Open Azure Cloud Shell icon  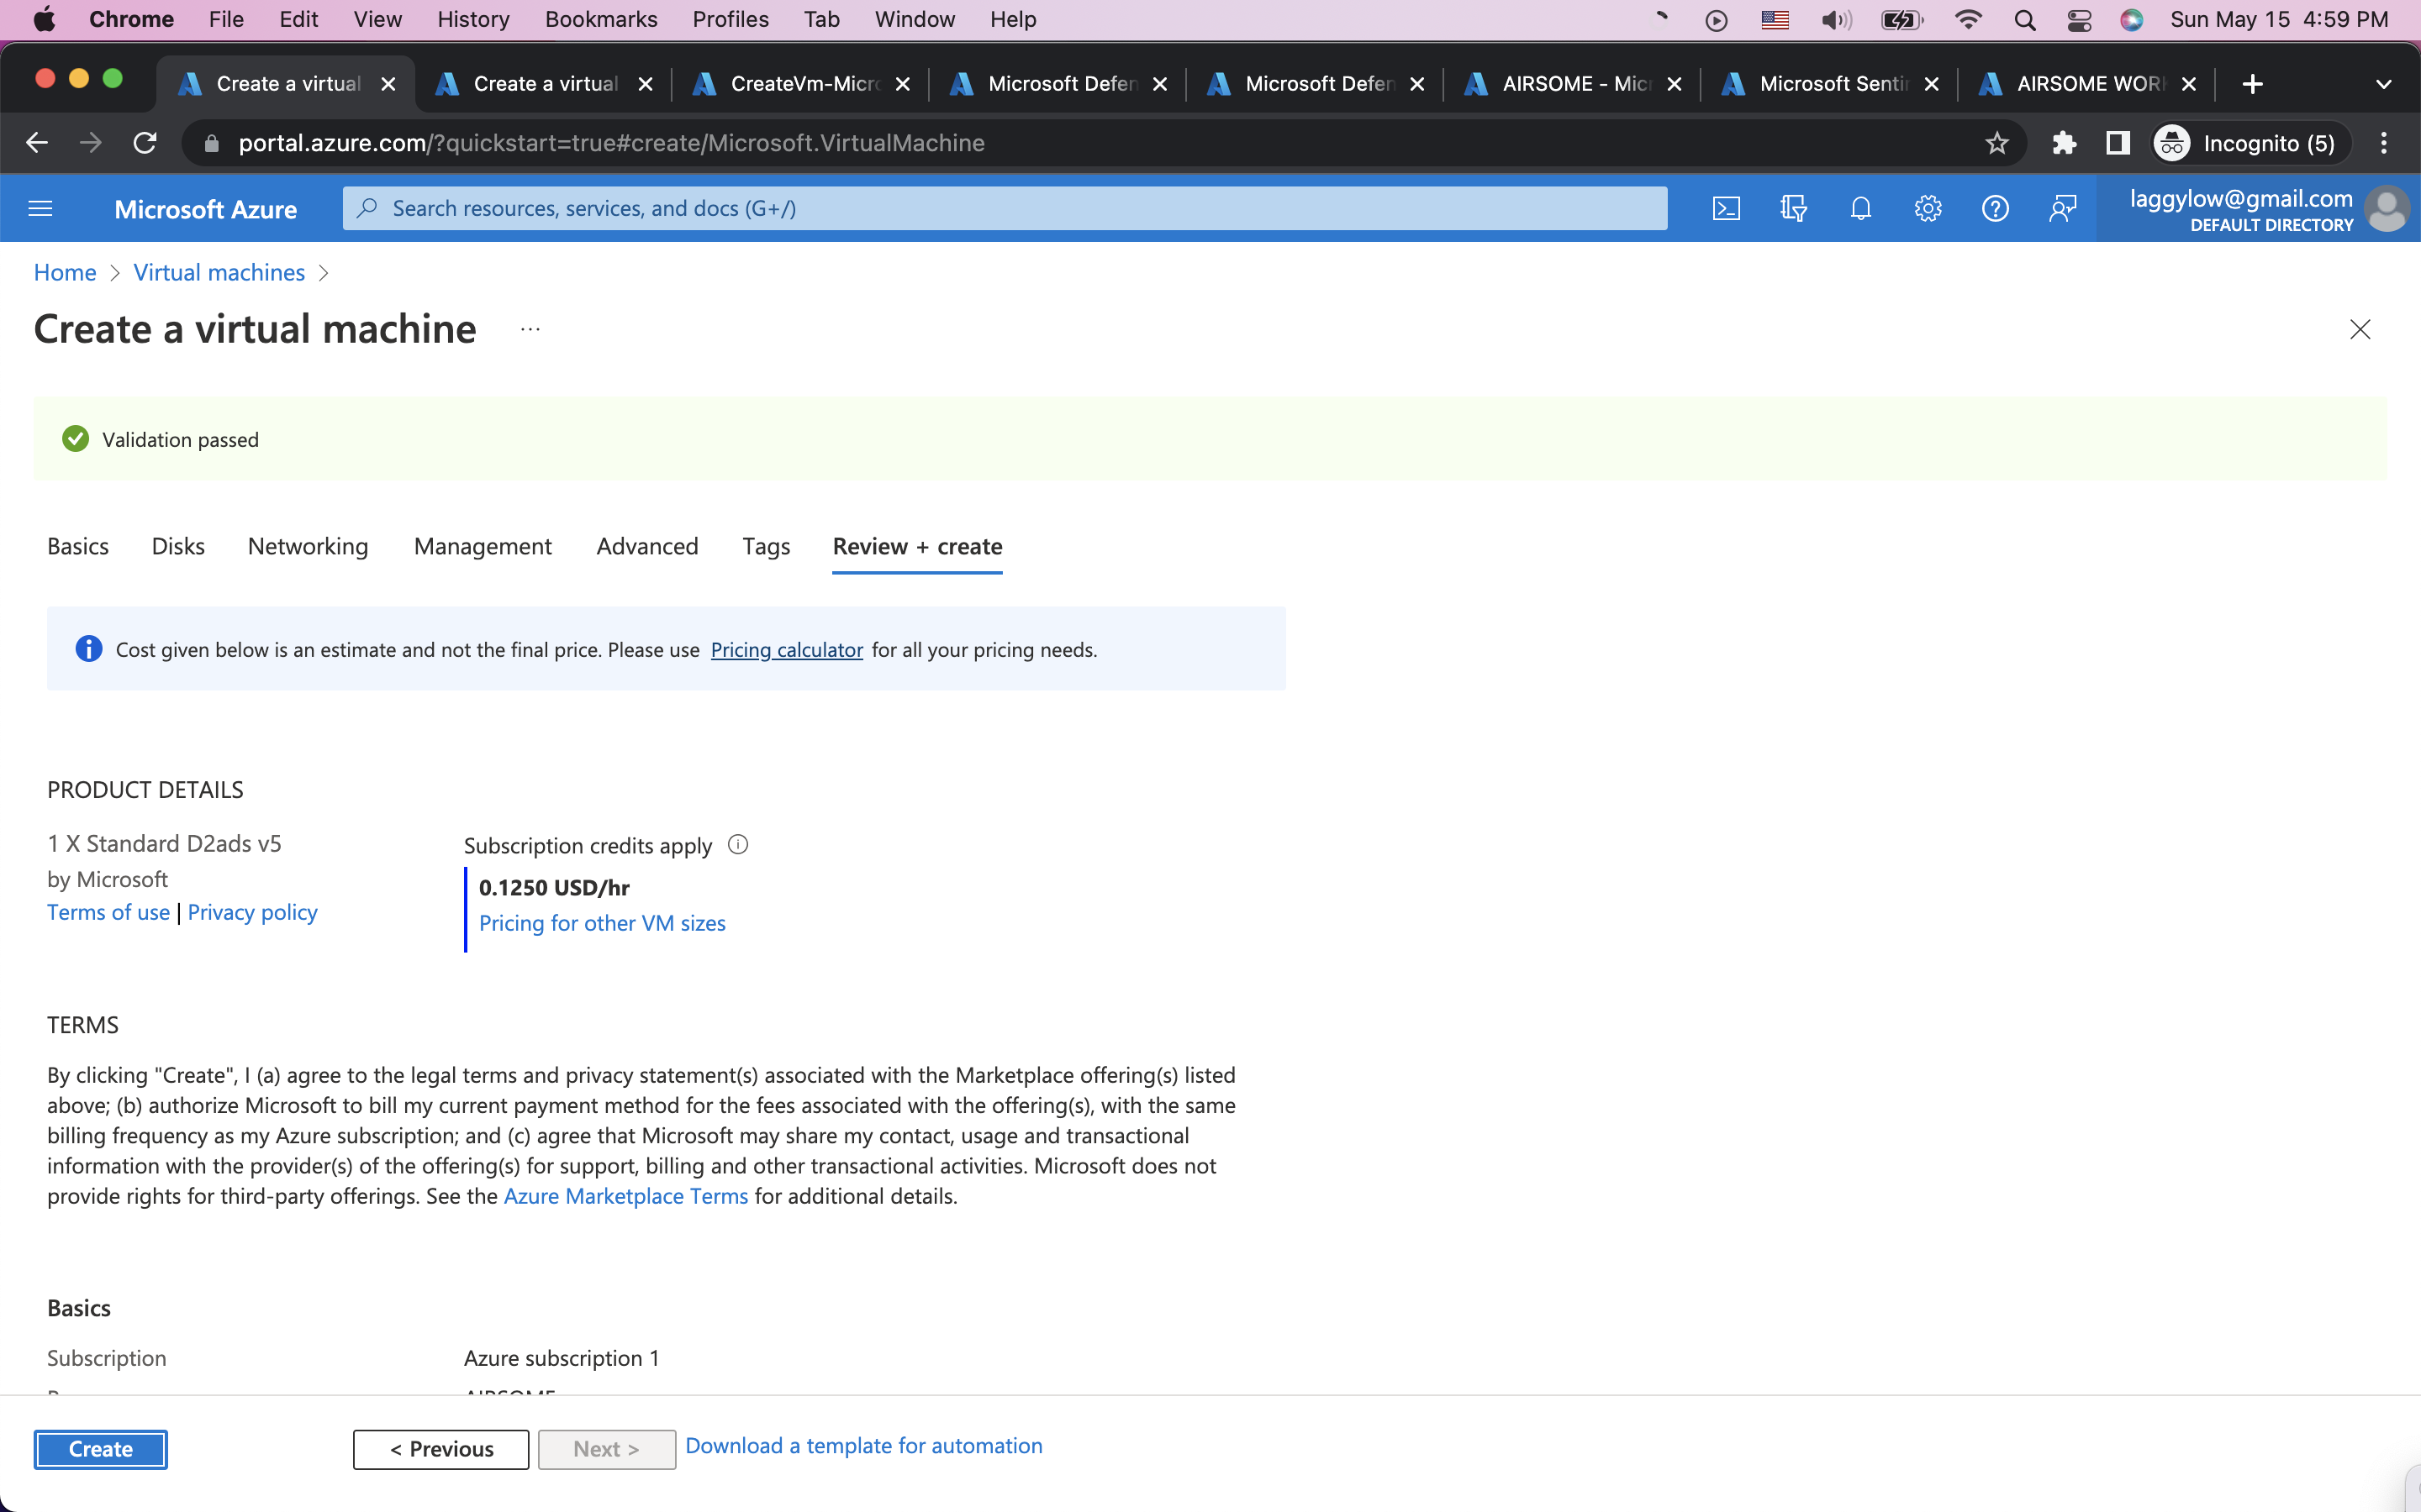click(x=1726, y=208)
